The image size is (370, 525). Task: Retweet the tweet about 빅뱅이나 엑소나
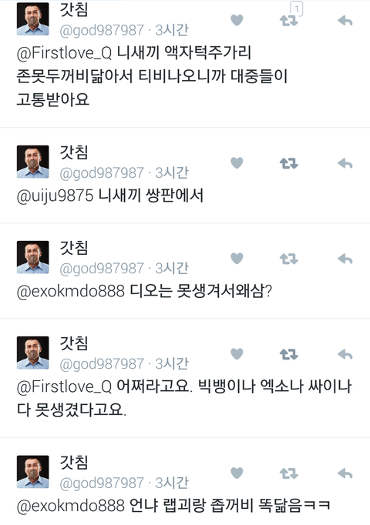click(288, 354)
